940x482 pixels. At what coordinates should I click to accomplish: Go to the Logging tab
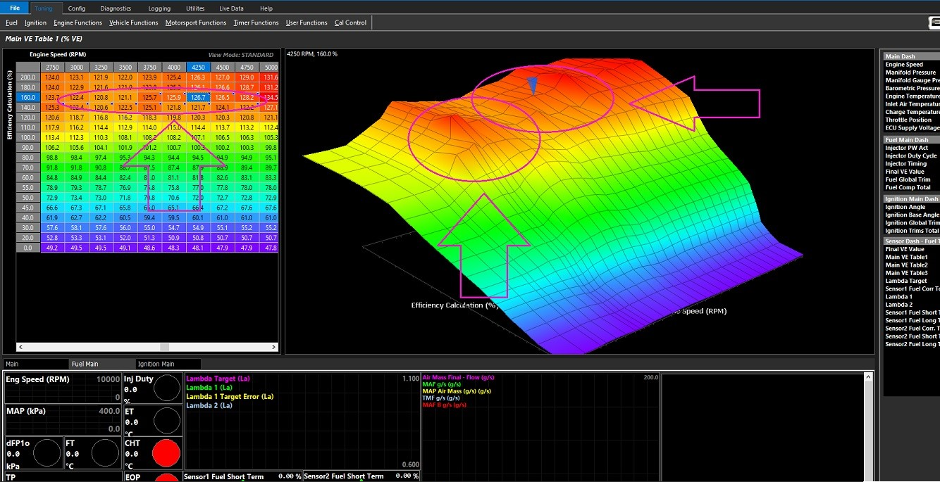159,8
